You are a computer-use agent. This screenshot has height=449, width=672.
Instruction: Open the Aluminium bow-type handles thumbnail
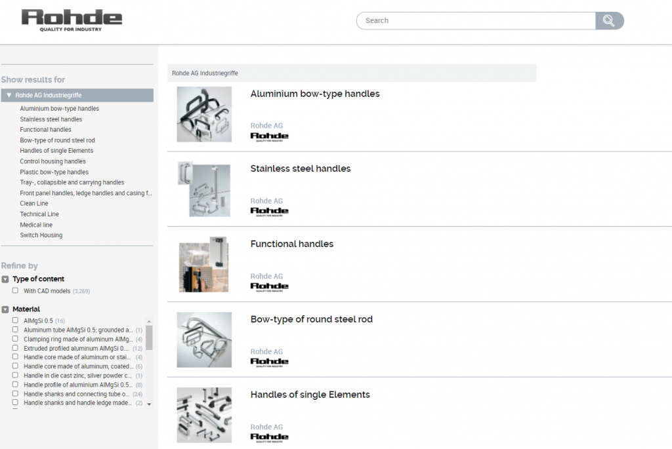pos(204,114)
